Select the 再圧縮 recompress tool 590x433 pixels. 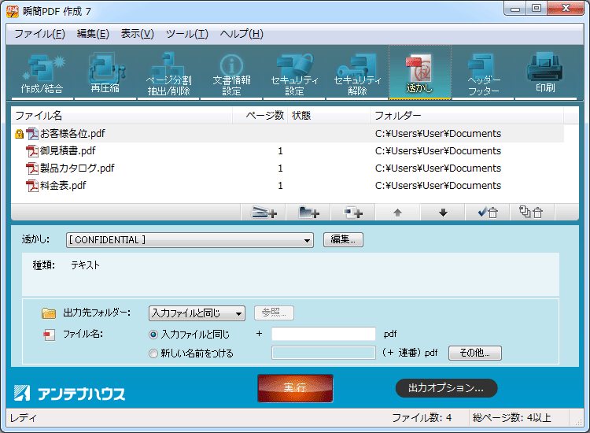[105, 73]
